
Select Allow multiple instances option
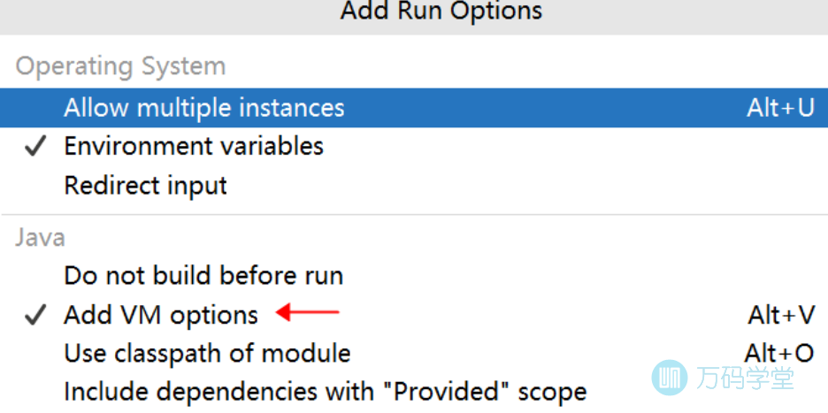(204, 108)
